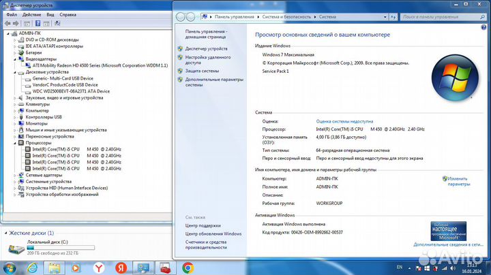Viewport: 491px width, 275px height.
Task: Click the Клавиатуры keyboard icon
Action: [21, 104]
